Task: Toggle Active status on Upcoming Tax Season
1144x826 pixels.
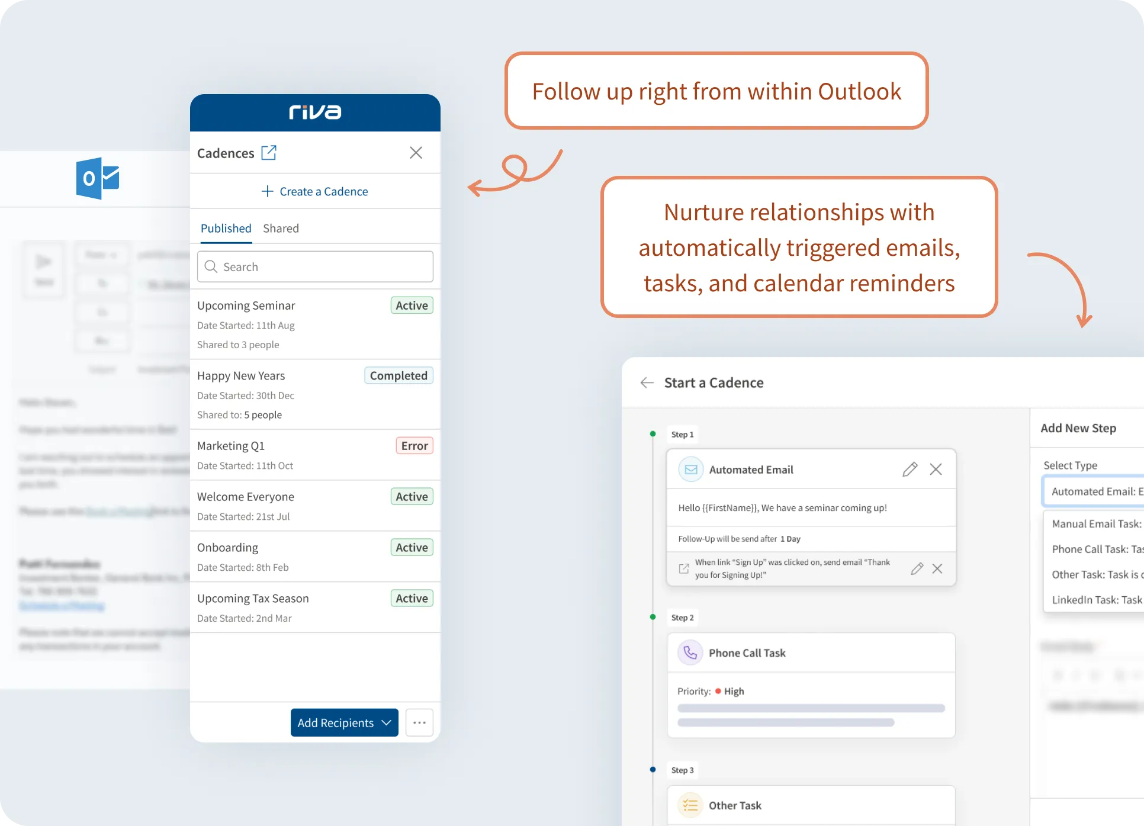Action: (x=412, y=599)
